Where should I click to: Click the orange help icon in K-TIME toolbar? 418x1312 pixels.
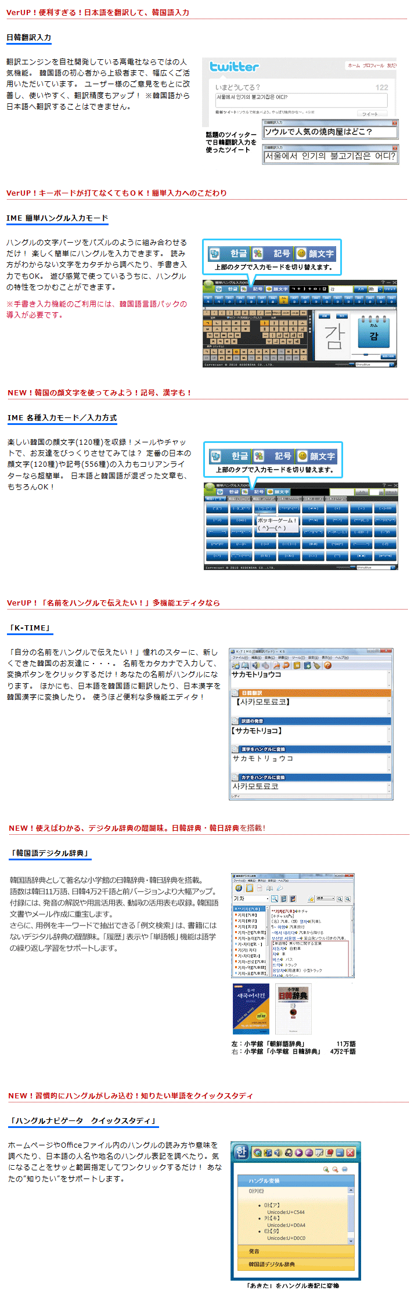tap(327, 665)
